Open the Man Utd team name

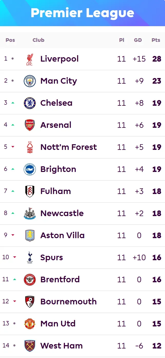58,324
